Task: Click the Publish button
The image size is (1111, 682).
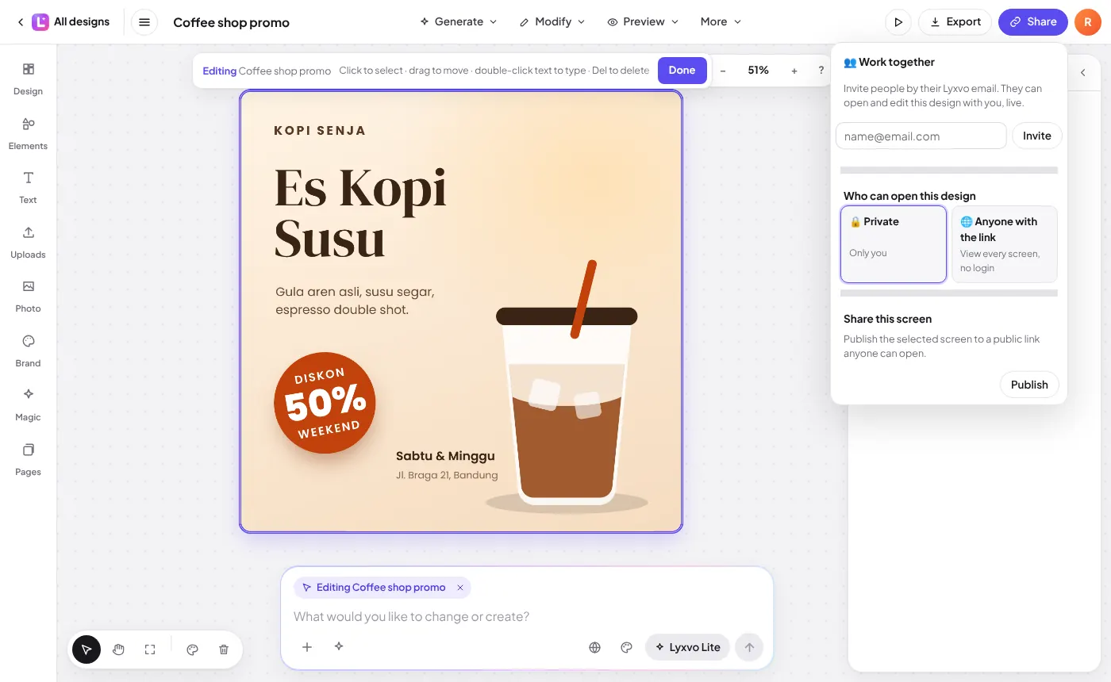Action: click(x=1029, y=385)
